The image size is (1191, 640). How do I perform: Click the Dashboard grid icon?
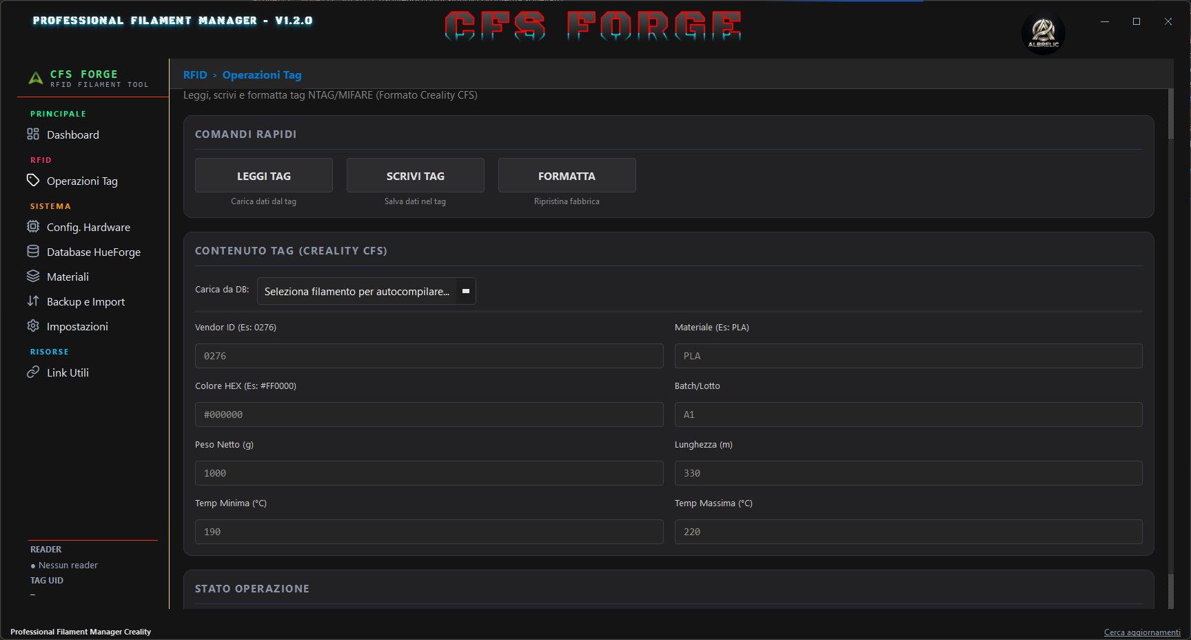point(33,134)
